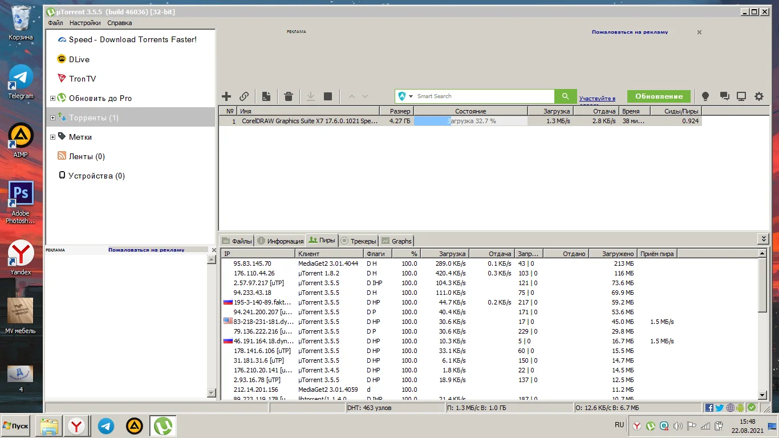Click the lightbulb icon in the toolbar
779x438 pixels.
[x=705, y=96]
